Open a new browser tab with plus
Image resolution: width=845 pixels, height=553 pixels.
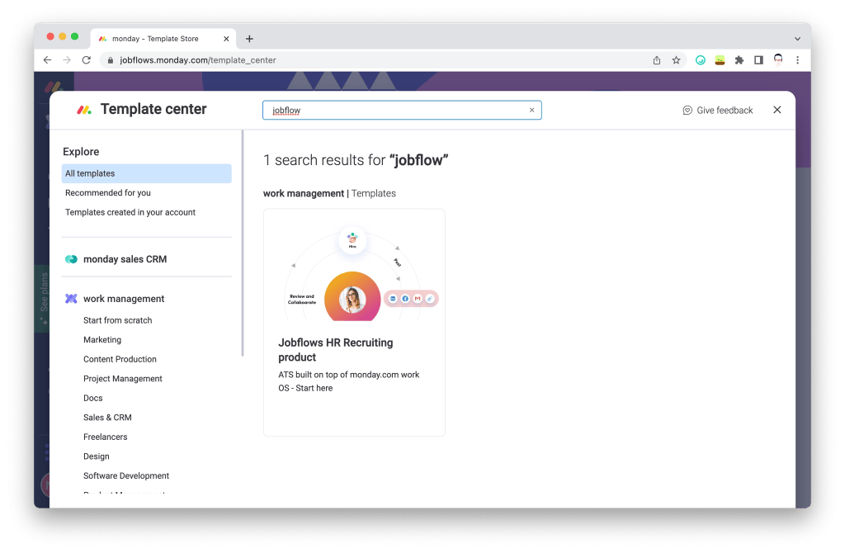[249, 38]
